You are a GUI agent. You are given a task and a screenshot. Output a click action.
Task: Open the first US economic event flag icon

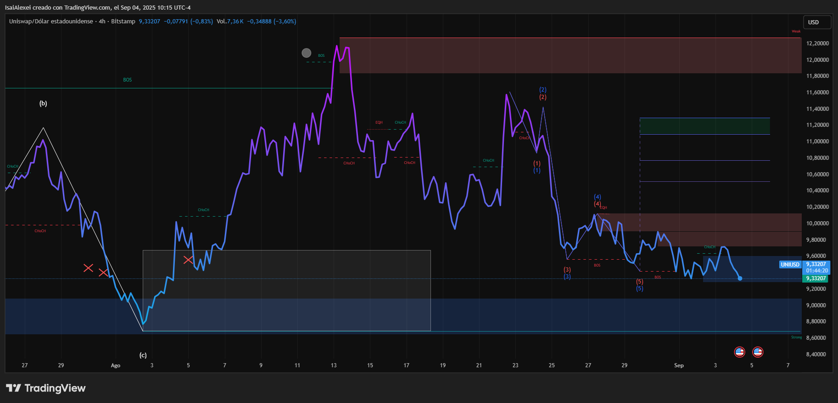pyautogui.click(x=739, y=352)
